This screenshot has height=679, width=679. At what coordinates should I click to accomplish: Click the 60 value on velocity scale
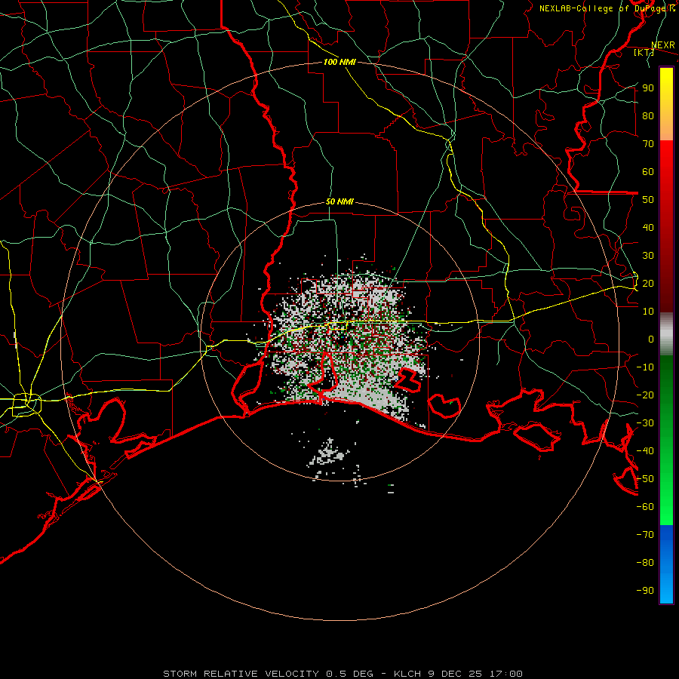648,172
